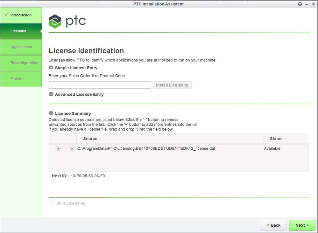This screenshot has height=233, width=318.
Task: Go to the Introduction step
Action: (21, 15)
